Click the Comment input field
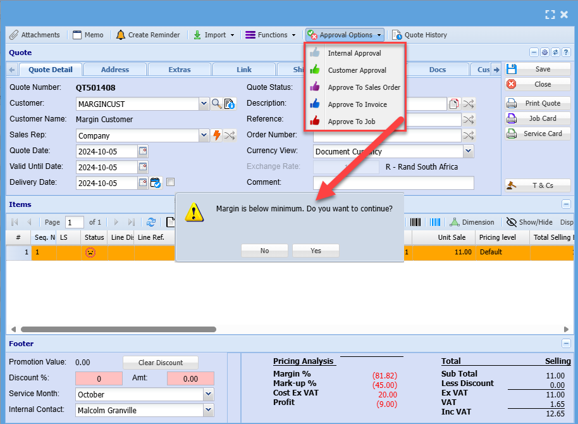Image resolution: width=578 pixels, height=424 pixels. (x=393, y=183)
